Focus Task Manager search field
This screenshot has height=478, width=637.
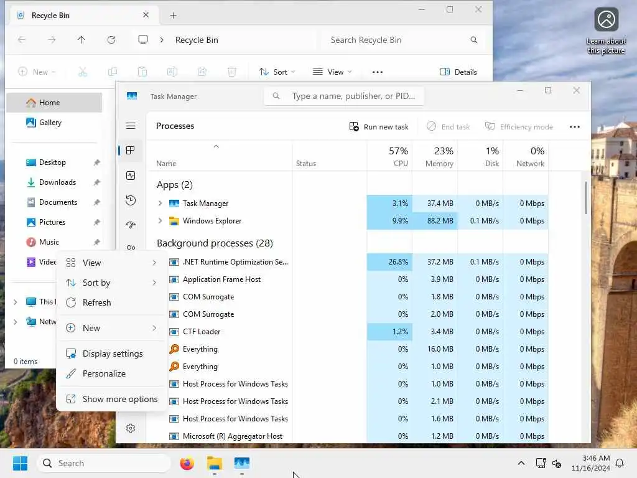(x=343, y=96)
